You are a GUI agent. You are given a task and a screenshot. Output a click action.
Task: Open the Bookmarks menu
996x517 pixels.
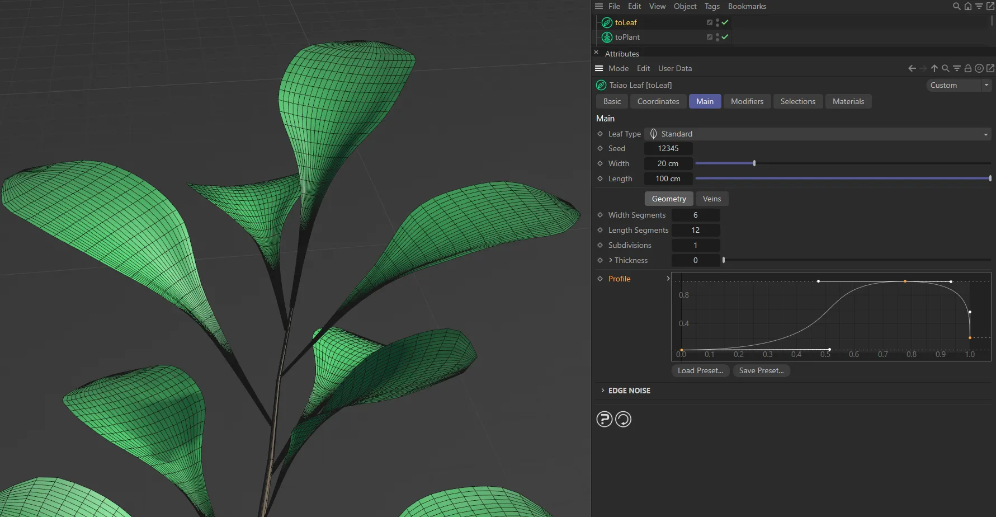747,6
